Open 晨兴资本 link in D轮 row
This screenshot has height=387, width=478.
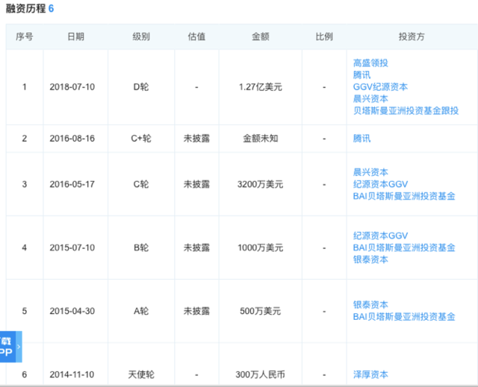370,98
